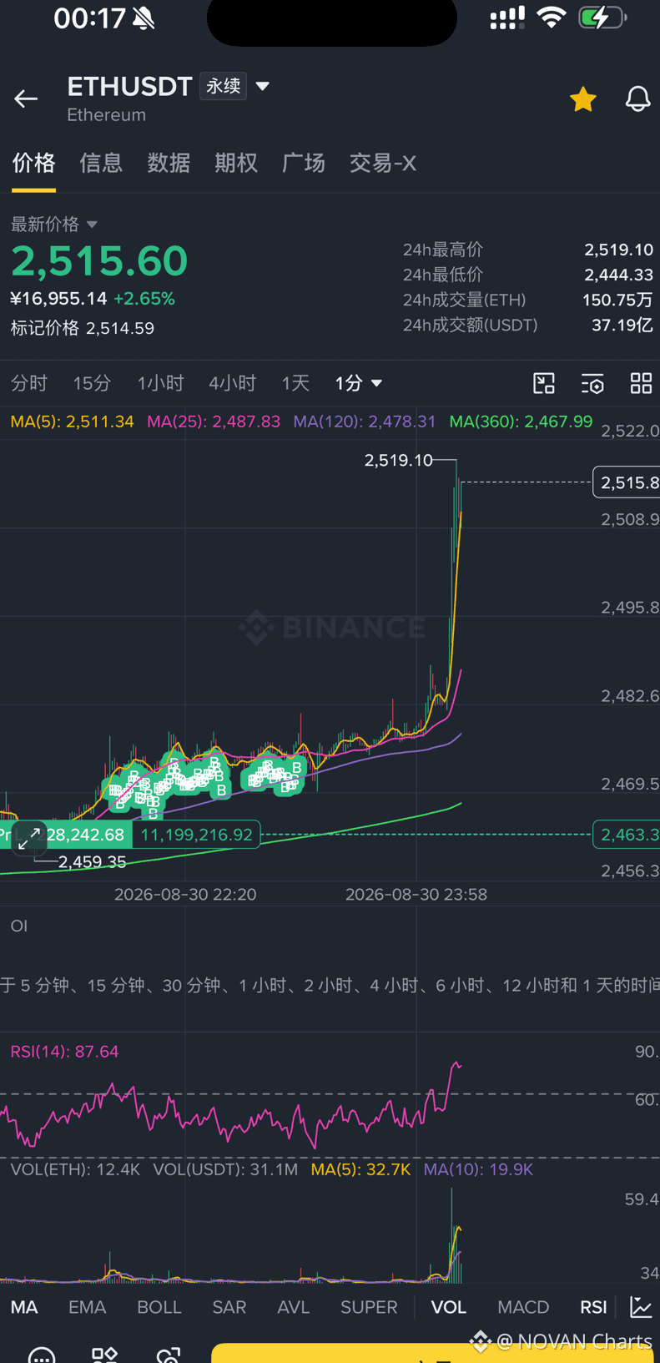Tap the 标记价格 2,514.59 line
This screenshot has width=660, height=1363.
click(83, 328)
